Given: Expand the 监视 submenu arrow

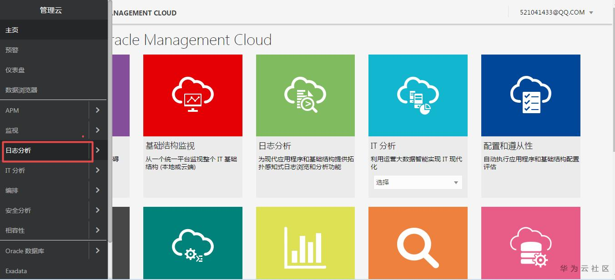Looking at the screenshot, I should click(x=98, y=130).
